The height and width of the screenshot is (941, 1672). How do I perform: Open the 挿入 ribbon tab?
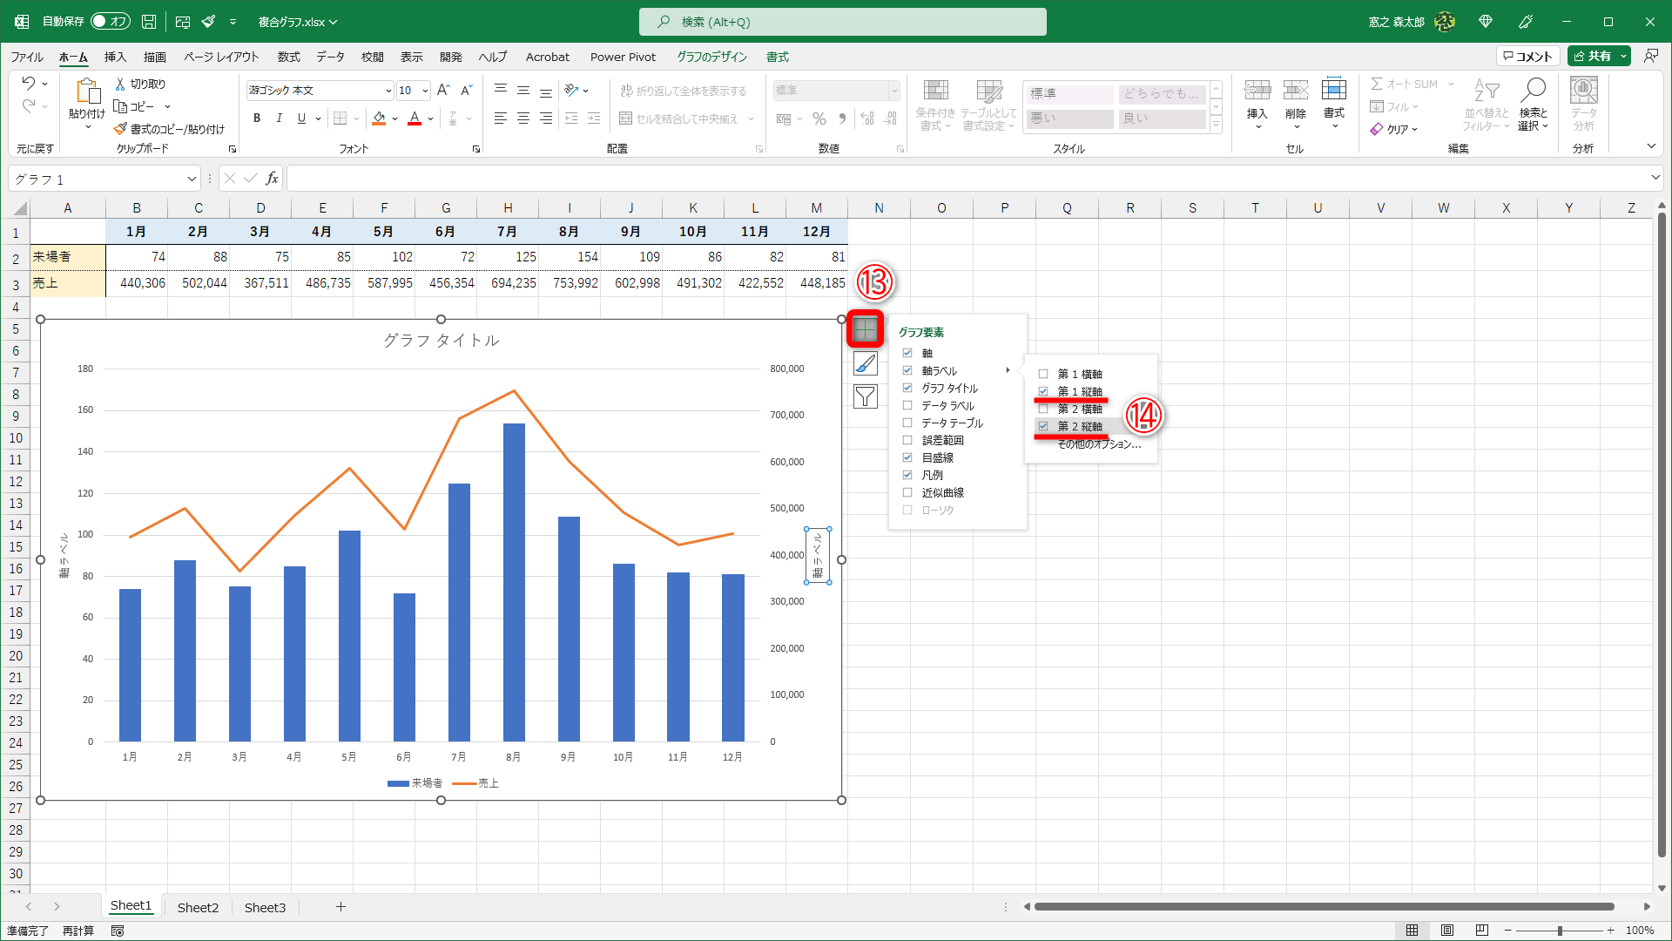(115, 57)
